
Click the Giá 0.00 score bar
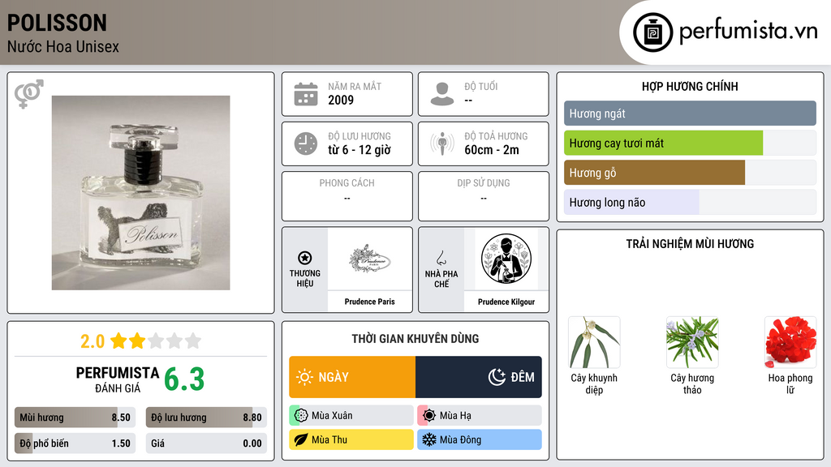coord(206,443)
